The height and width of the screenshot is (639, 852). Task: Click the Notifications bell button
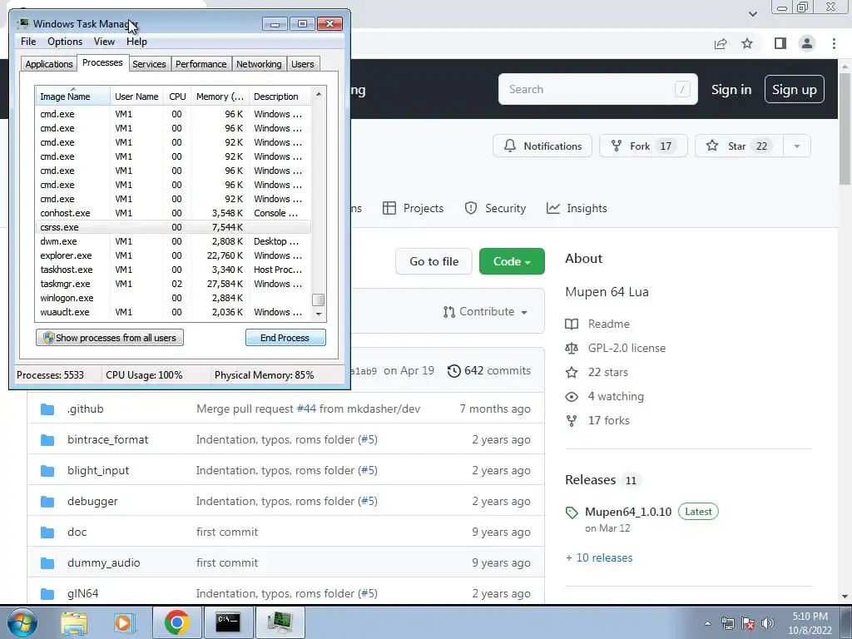tap(542, 146)
